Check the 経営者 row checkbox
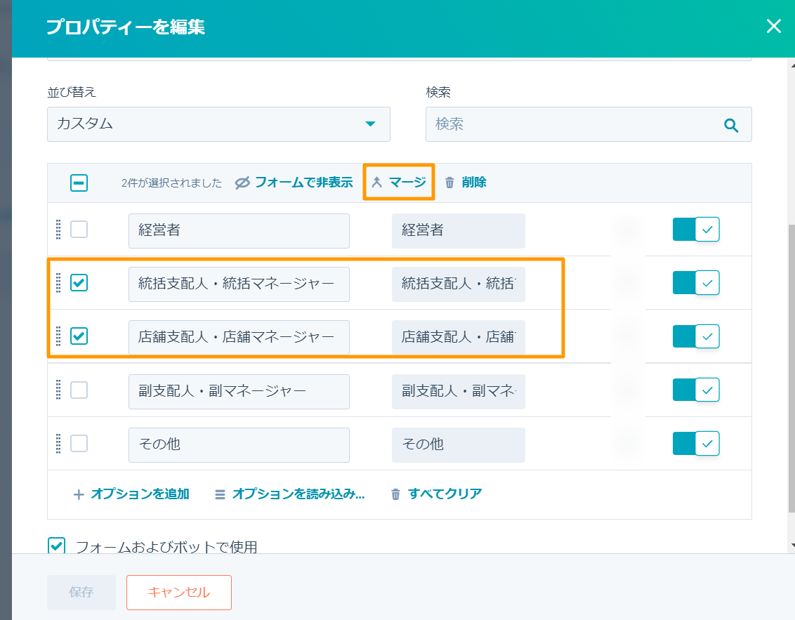795x620 pixels. 79,230
